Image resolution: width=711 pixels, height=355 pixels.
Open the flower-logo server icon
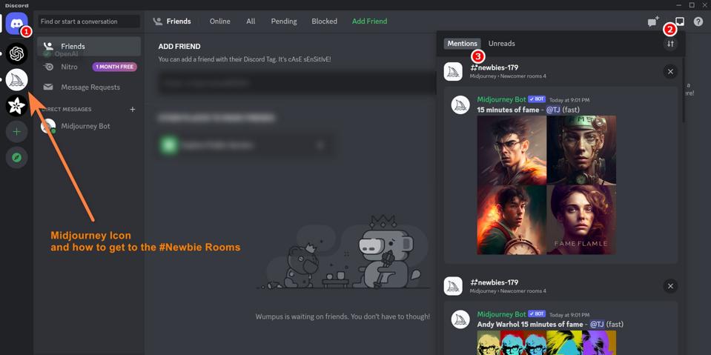17,106
